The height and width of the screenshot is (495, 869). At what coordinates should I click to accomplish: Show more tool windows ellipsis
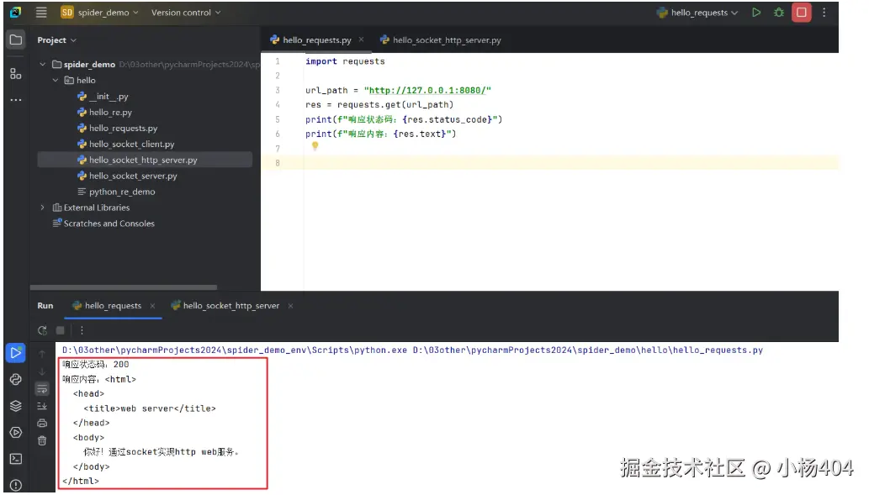(x=15, y=100)
